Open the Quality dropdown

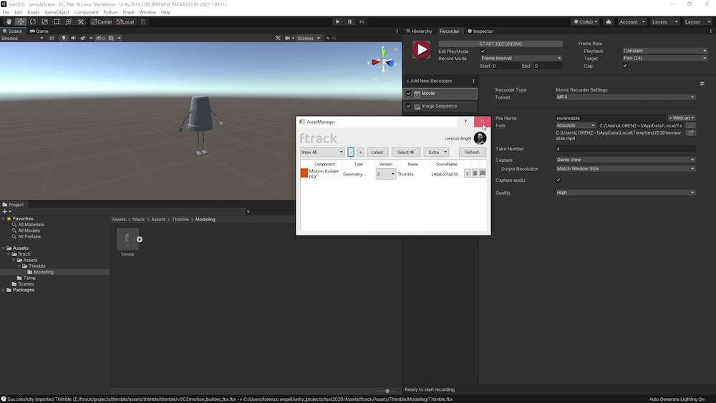click(626, 193)
